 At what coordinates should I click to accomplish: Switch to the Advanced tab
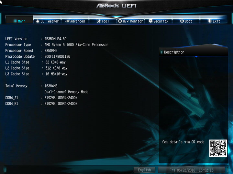[75, 20]
